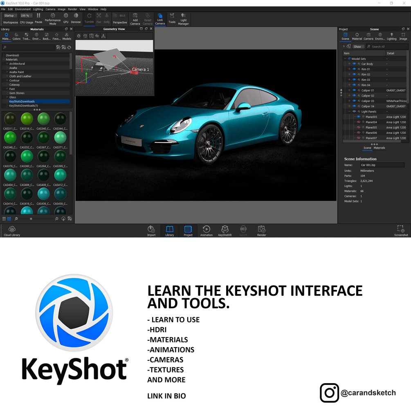This screenshot has height=411, width=411.
Task: Hide the Car Body part
Action: point(354,64)
